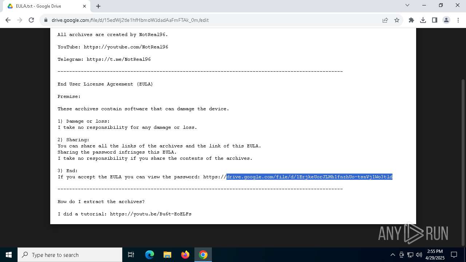Open the network tray icon

[x=410, y=255]
